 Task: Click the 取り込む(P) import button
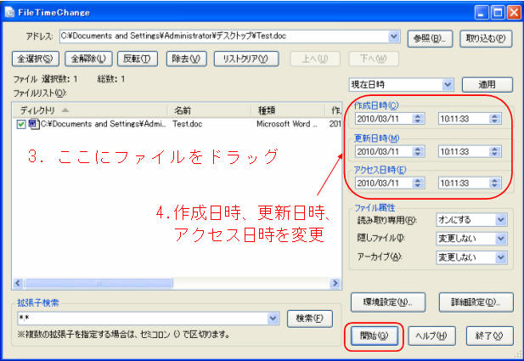click(x=486, y=38)
